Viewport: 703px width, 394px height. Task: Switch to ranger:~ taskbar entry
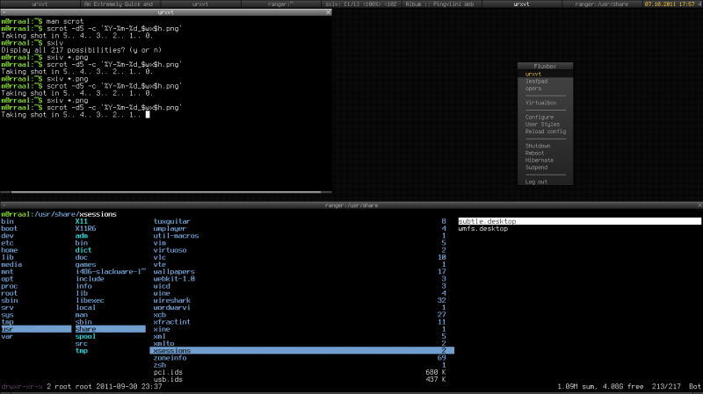tap(280, 4)
